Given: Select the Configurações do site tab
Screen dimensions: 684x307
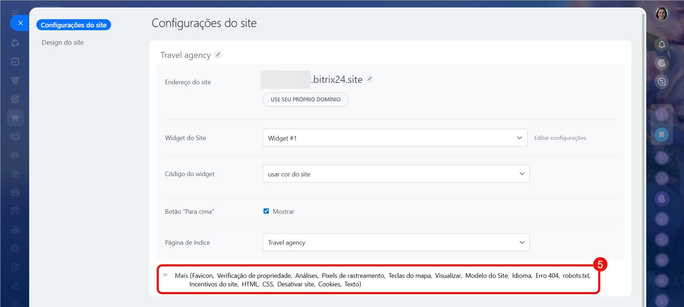Looking at the screenshot, I should (74, 25).
